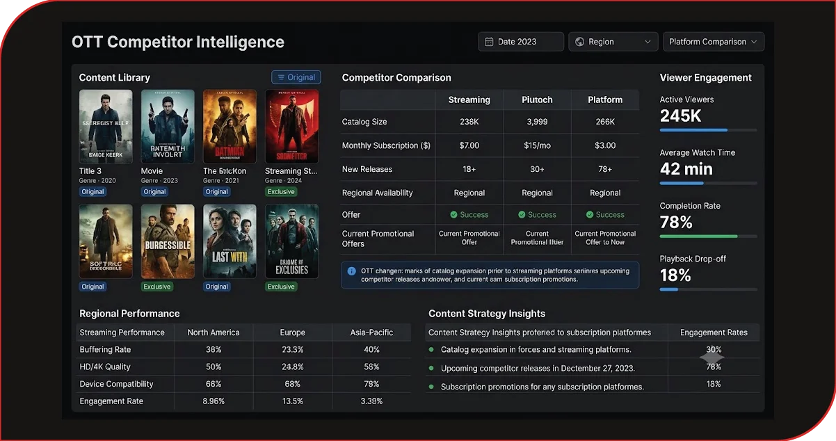Click the Monthly Subscription ($) row label
The image size is (836, 441).
point(386,145)
